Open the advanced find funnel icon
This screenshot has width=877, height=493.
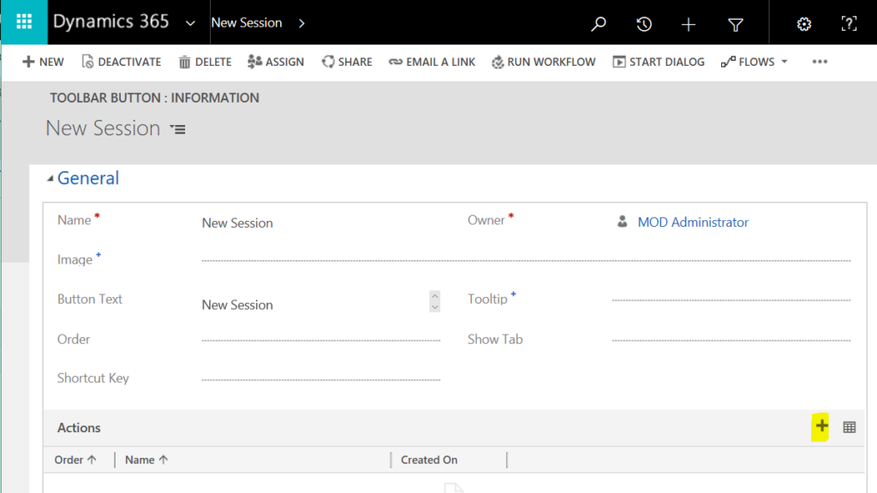(736, 24)
